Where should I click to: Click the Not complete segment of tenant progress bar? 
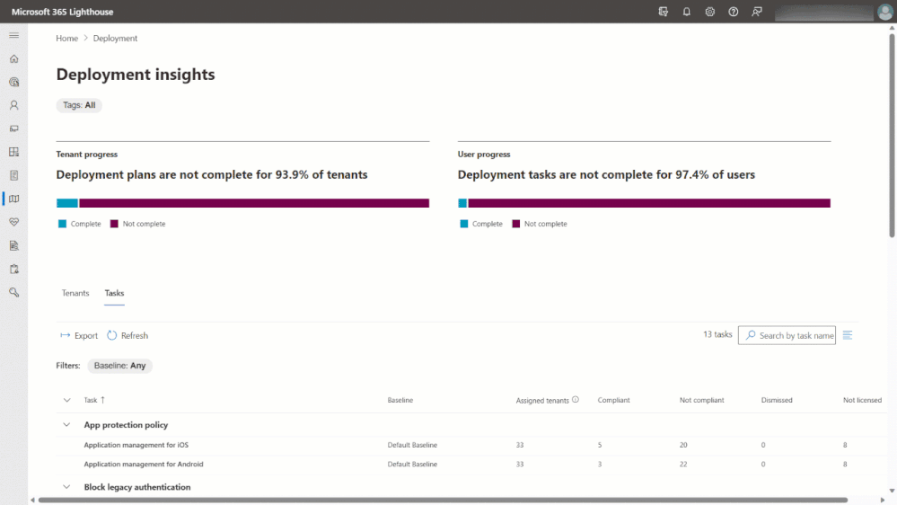(x=254, y=203)
